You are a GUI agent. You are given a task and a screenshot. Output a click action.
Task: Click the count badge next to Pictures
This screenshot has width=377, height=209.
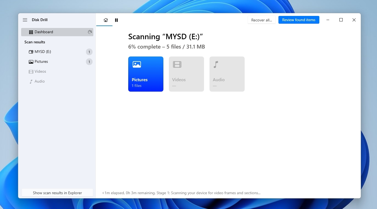click(x=89, y=62)
